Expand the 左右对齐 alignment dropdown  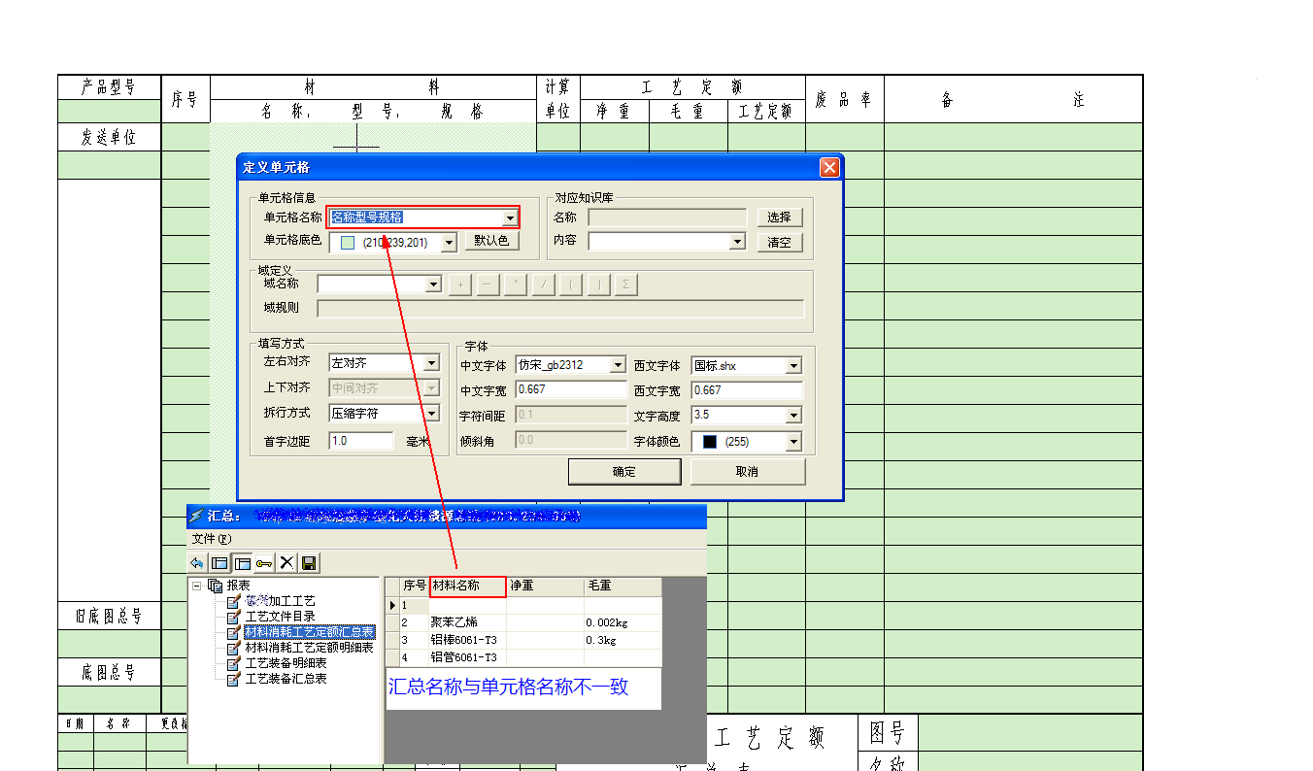click(431, 363)
